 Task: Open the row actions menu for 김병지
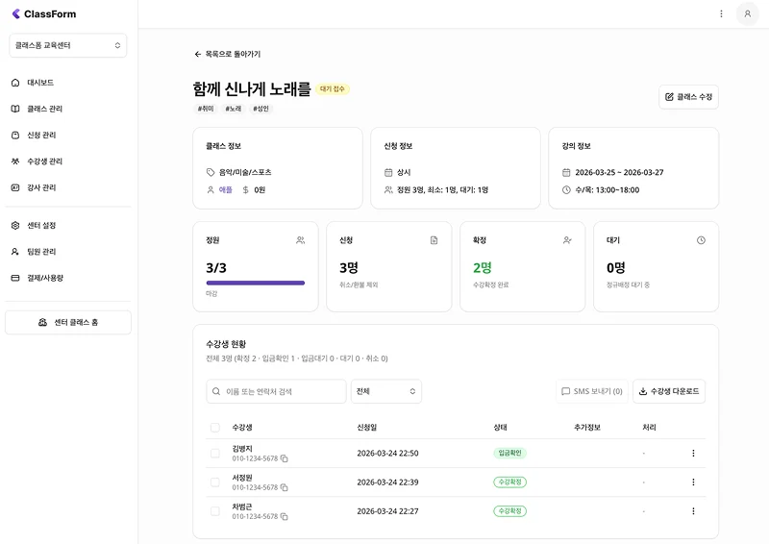click(693, 454)
